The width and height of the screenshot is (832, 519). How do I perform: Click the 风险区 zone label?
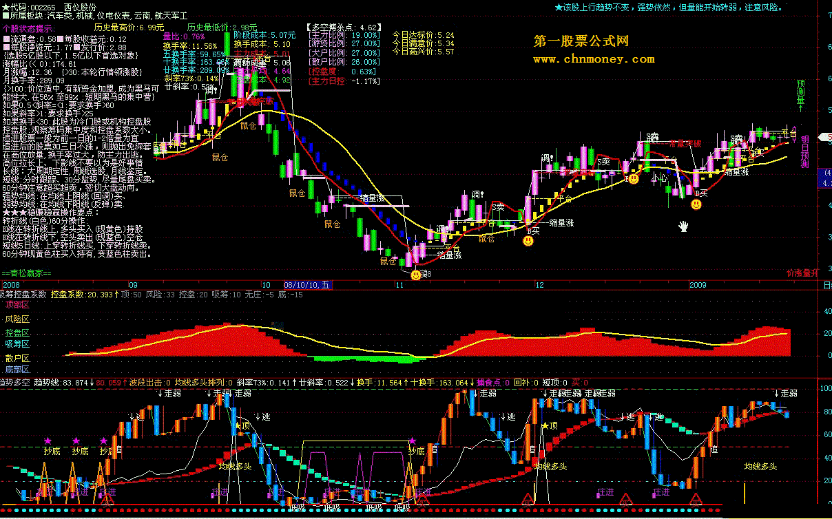pyautogui.click(x=17, y=319)
